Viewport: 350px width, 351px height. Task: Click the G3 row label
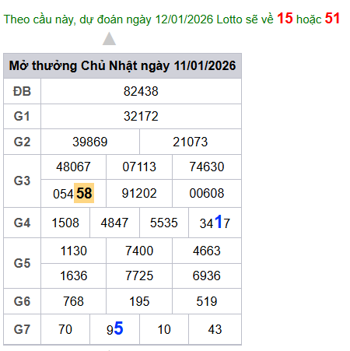tap(22, 181)
